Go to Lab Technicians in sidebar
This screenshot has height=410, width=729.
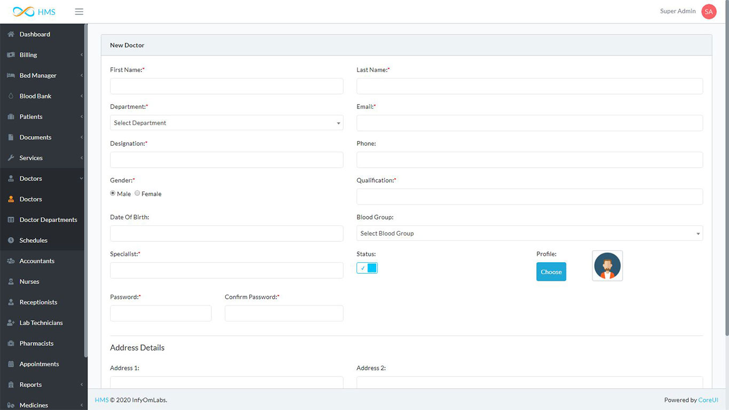pyautogui.click(x=41, y=323)
